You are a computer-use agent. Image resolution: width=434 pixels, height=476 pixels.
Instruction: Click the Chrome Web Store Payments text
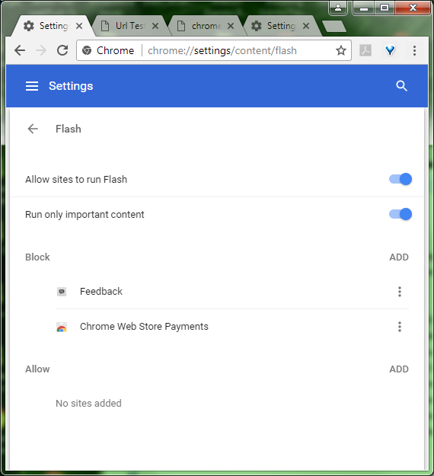(144, 327)
